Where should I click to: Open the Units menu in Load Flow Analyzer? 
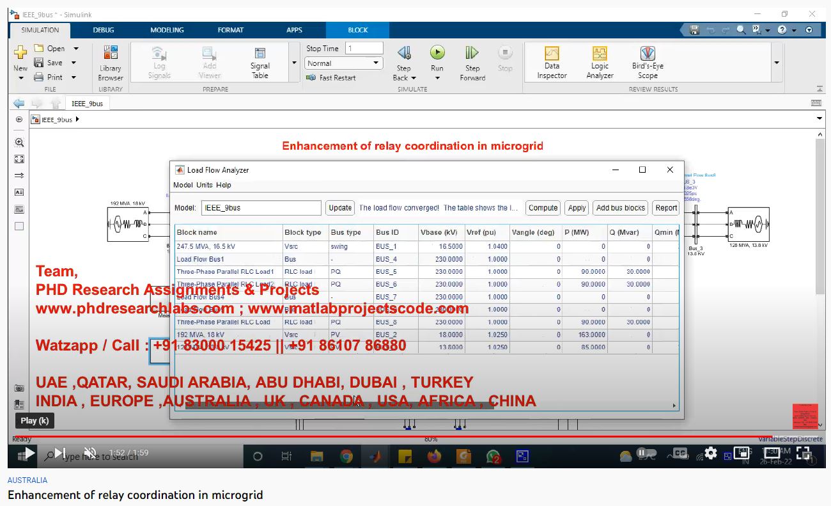coord(205,185)
